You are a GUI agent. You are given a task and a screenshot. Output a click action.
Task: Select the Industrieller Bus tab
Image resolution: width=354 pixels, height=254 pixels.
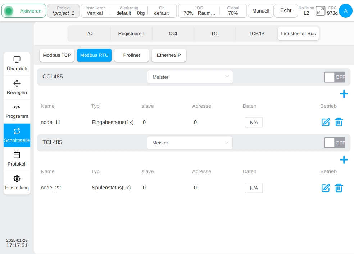pyautogui.click(x=298, y=33)
